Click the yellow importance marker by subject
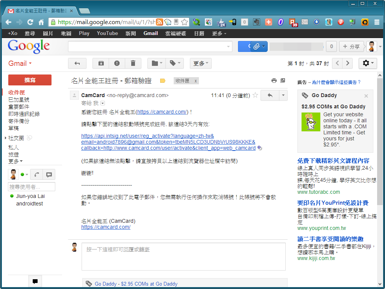 162,81
